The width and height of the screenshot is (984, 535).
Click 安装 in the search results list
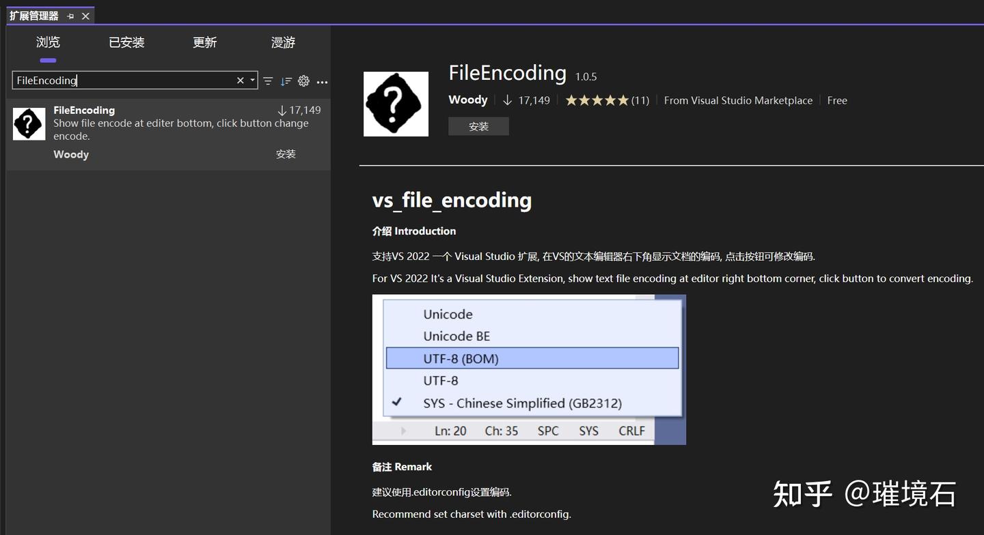coord(286,154)
